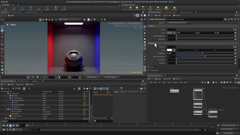Jump to first frame in playbar
Image resolution: width=240 pixels, height=135 pixels.
(4, 126)
